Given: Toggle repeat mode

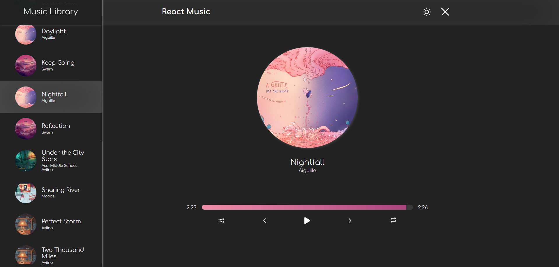Looking at the screenshot, I should pyautogui.click(x=393, y=220).
